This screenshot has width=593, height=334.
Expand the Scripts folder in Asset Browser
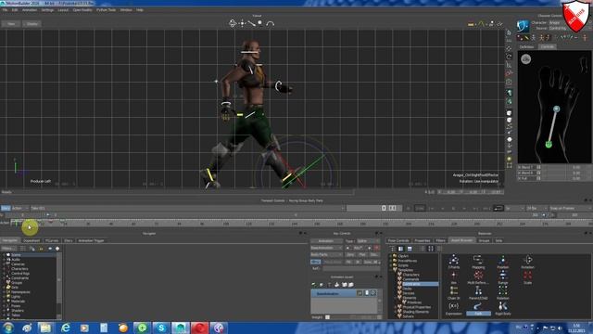pos(390,265)
